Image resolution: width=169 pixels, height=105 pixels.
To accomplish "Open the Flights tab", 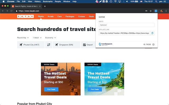I will (x=41, y=16).
